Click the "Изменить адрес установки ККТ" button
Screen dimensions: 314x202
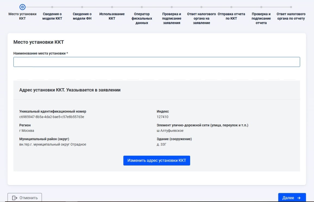157,161
